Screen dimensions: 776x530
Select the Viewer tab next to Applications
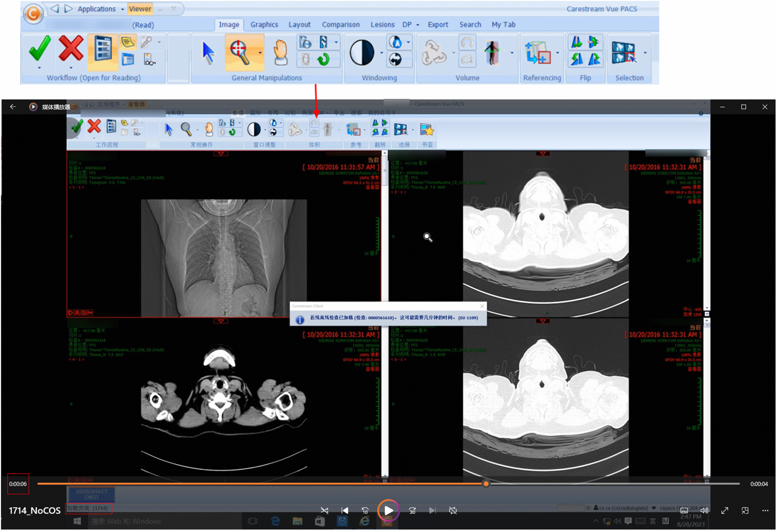pos(140,9)
